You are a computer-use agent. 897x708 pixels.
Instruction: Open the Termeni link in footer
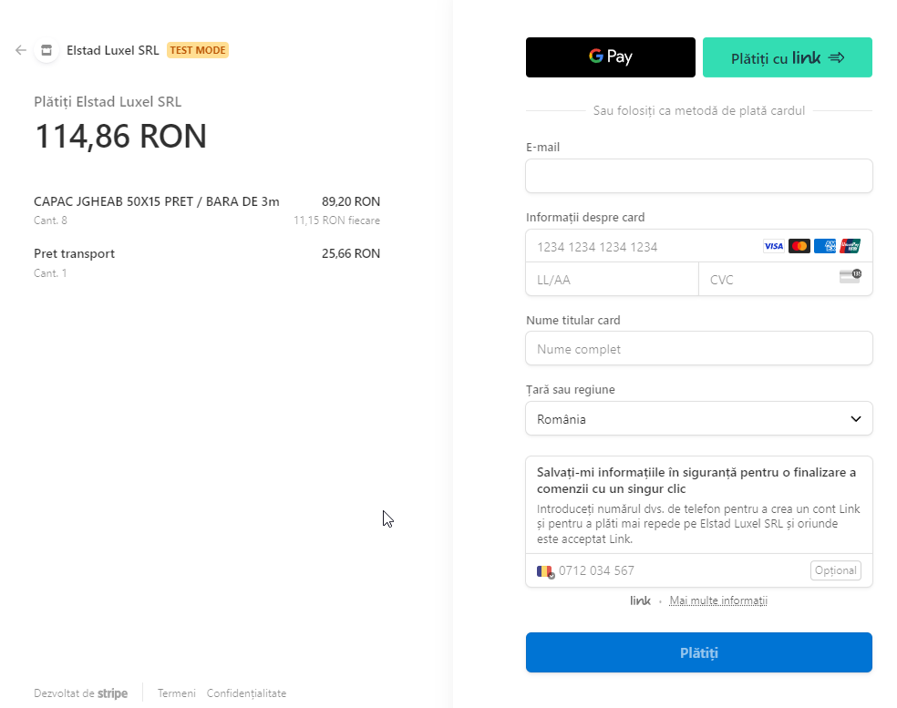[177, 693]
